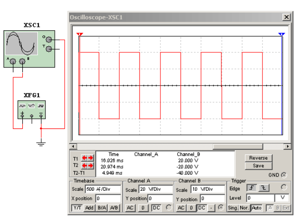This screenshot has height=221, width=299.
Task: Click Channel A radio indicator
Action: pos(169,207)
